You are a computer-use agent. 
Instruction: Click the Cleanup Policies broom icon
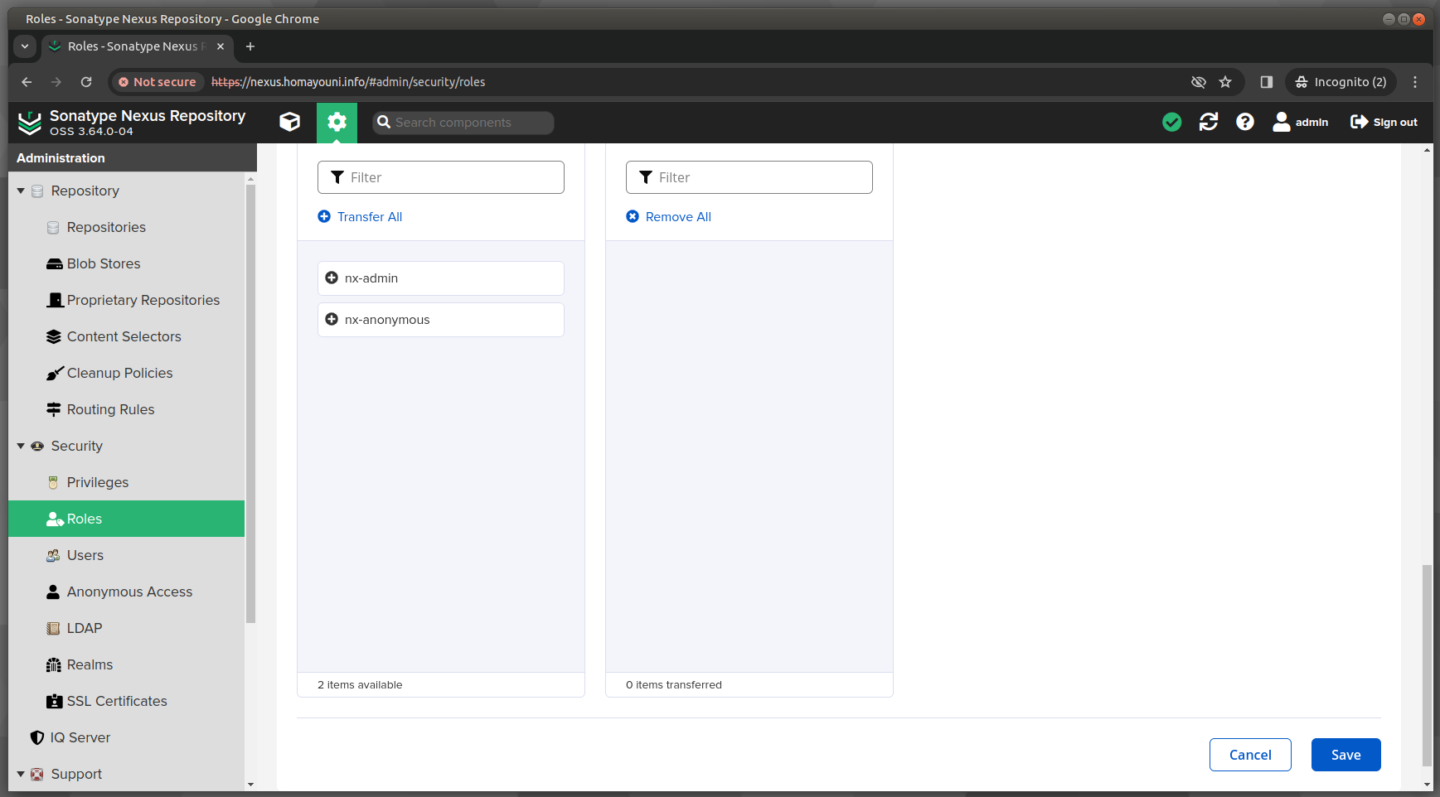click(x=55, y=374)
